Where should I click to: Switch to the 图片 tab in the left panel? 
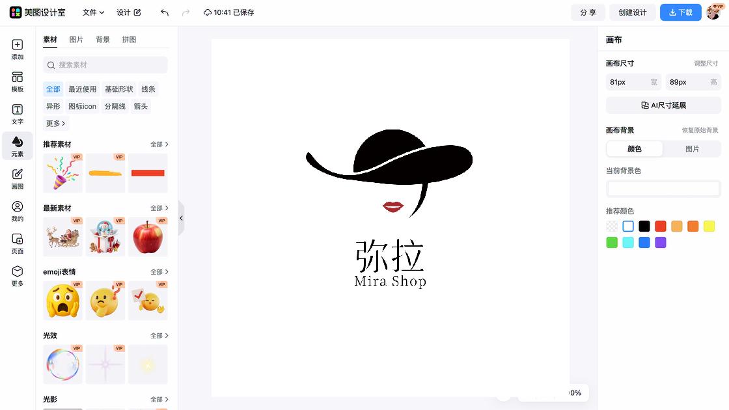76,40
